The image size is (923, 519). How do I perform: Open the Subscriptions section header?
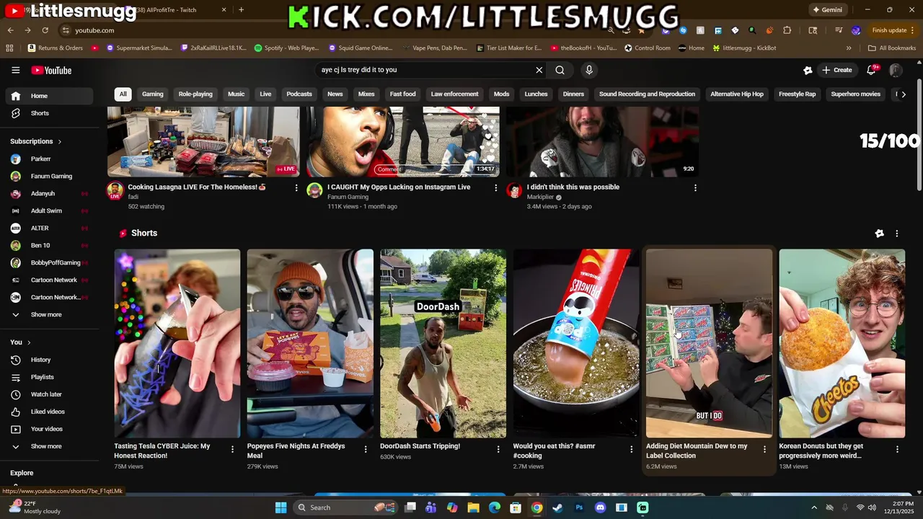35,141
